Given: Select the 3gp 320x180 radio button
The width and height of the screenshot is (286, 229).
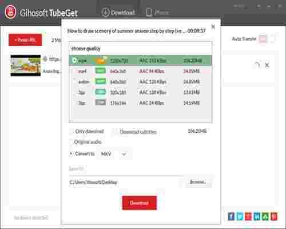Looking at the screenshot, I should [75, 92].
